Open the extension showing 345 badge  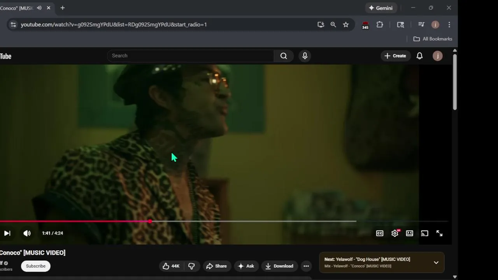(x=365, y=25)
